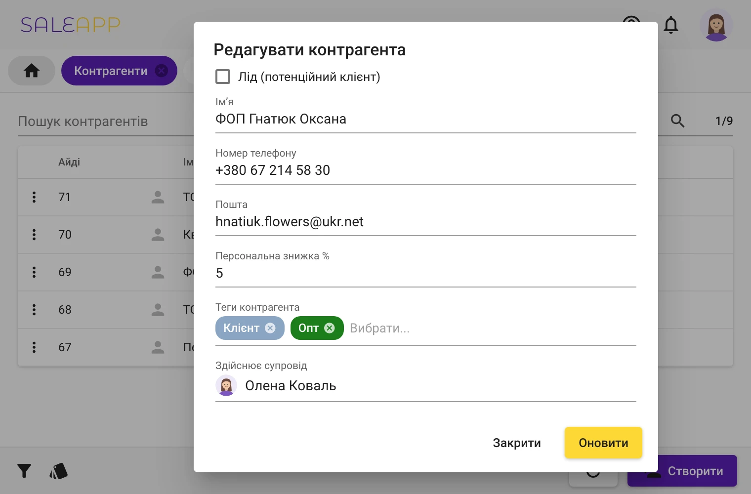Click the person icon in row 69
This screenshot has width=751, height=494.
click(158, 272)
